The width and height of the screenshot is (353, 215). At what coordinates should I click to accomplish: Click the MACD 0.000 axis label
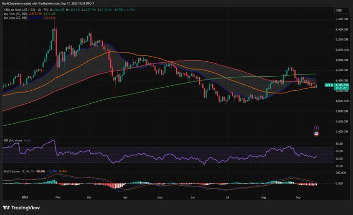(339, 183)
